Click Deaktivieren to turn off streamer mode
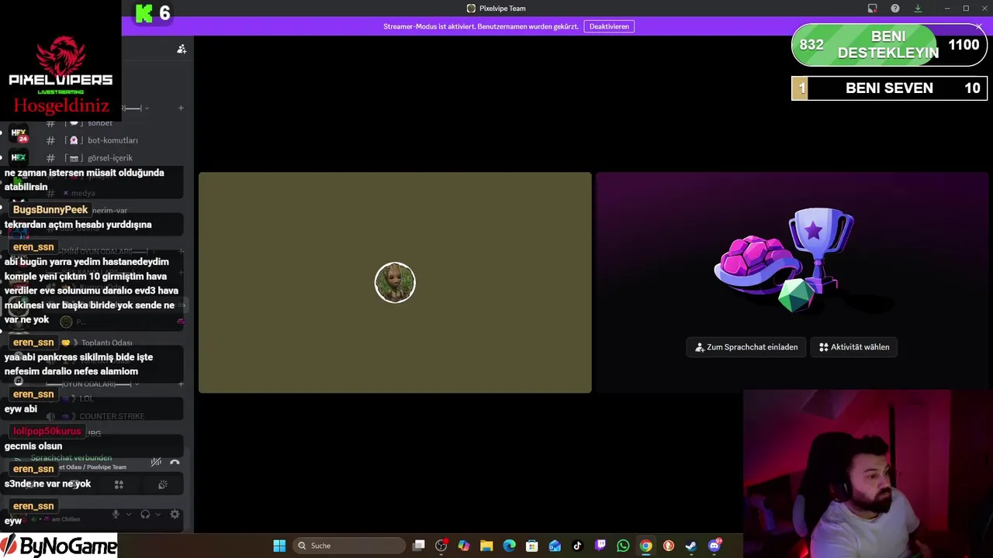The width and height of the screenshot is (993, 558). 609,26
